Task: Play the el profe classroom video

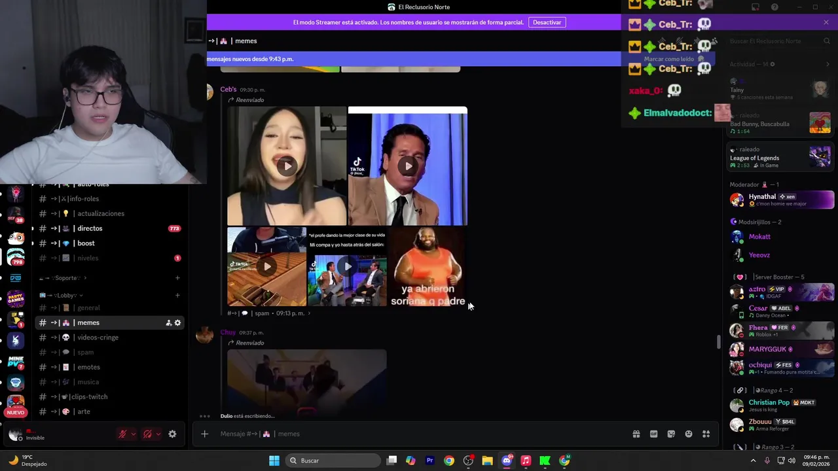Action: pyautogui.click(x=347, y=266)
